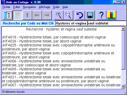The image size is (127, 95).
Task: Click the vertical scrollbar thumb
Action: point(123,50)
